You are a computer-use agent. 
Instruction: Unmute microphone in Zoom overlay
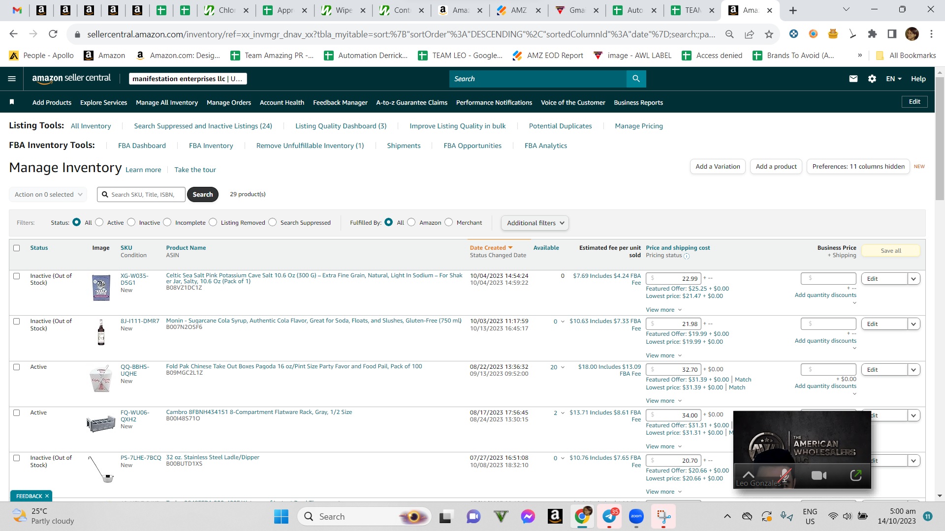pos(785,475)
